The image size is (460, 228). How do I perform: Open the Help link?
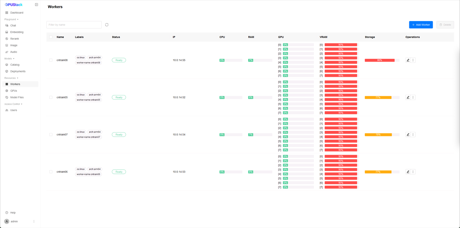pyautogui.click(x=13, y=213)
